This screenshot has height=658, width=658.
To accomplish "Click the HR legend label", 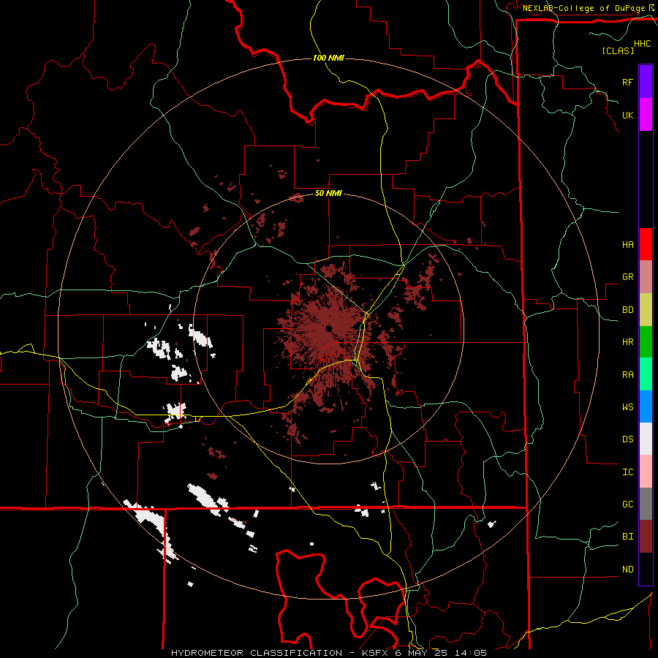I will [x=627, y=342].
